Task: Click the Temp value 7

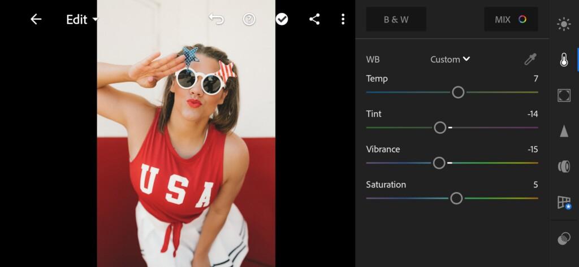Action: coord(536,78)
